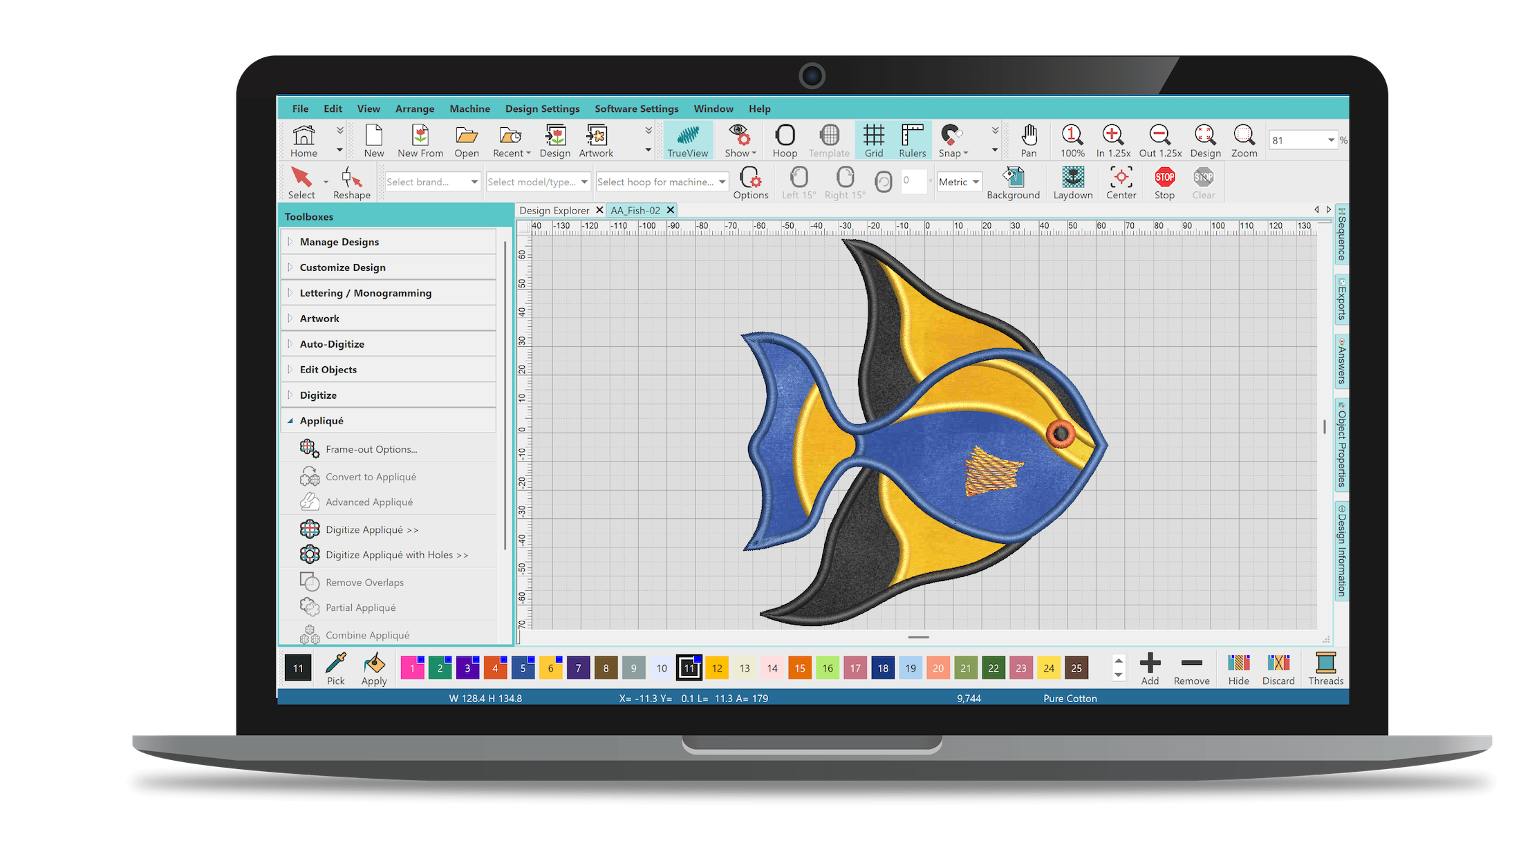1521x852 pixels.
Task: Open the Select model/type dropdown
Action: click(538, 182)
